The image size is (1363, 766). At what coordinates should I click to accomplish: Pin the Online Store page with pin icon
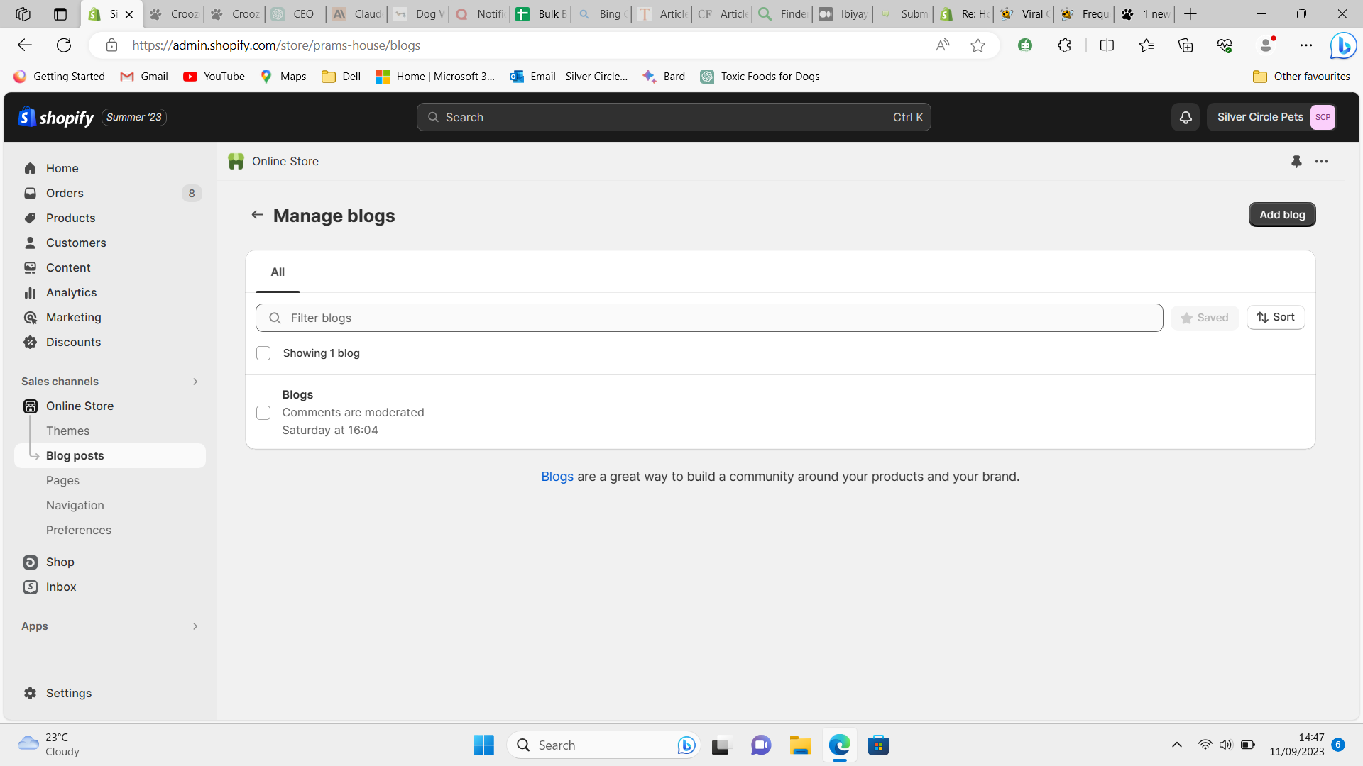pyautogui.click(x=1296, y=162)
